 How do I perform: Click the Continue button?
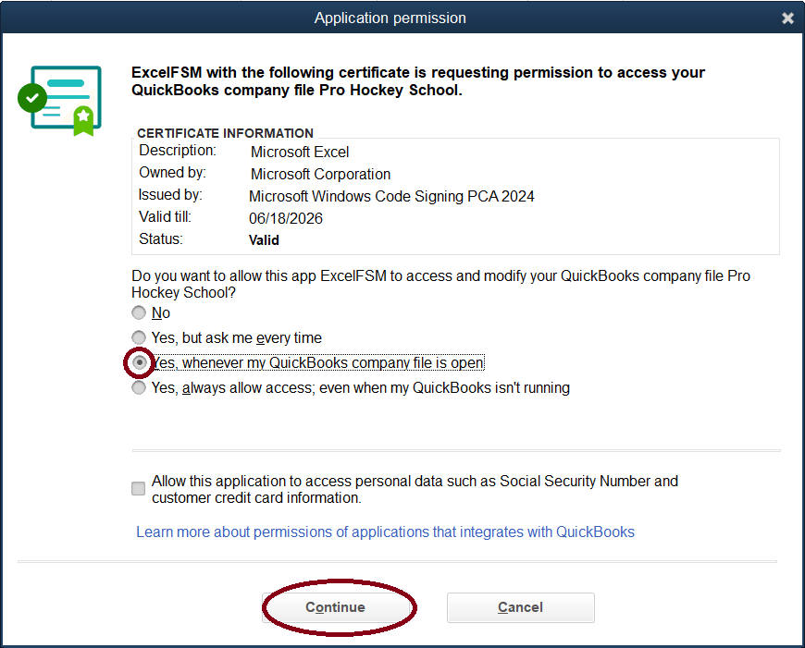click(x=336, y=607)
